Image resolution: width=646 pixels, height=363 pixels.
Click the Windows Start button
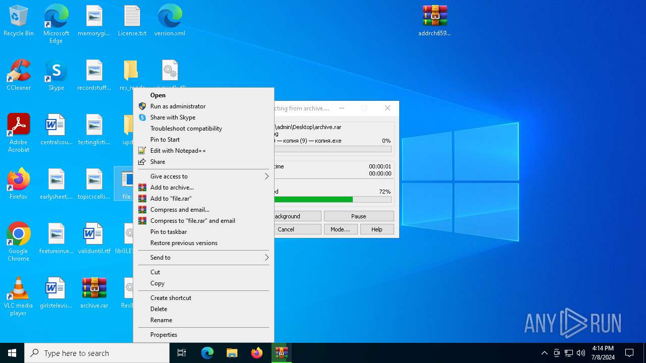[x=12, y=353]
